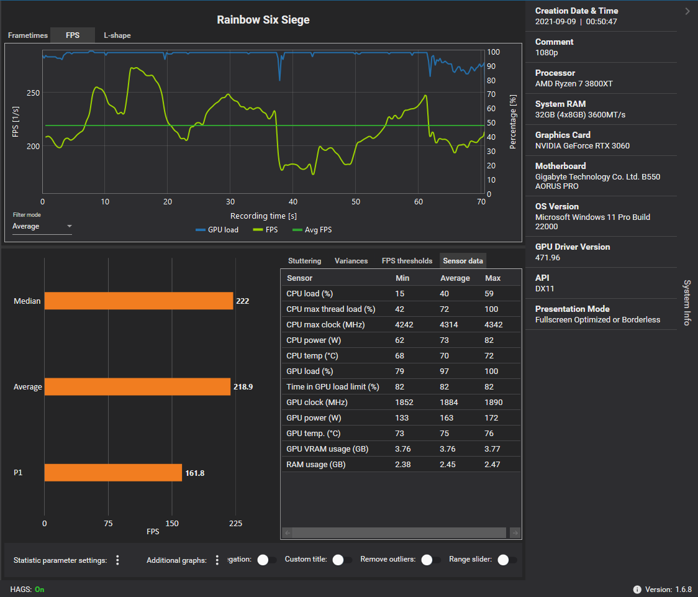Viewport: 698px width, 597px height.
Task: Click the sensor table horizontal scrollbar thumb
Action: point(399,533)
